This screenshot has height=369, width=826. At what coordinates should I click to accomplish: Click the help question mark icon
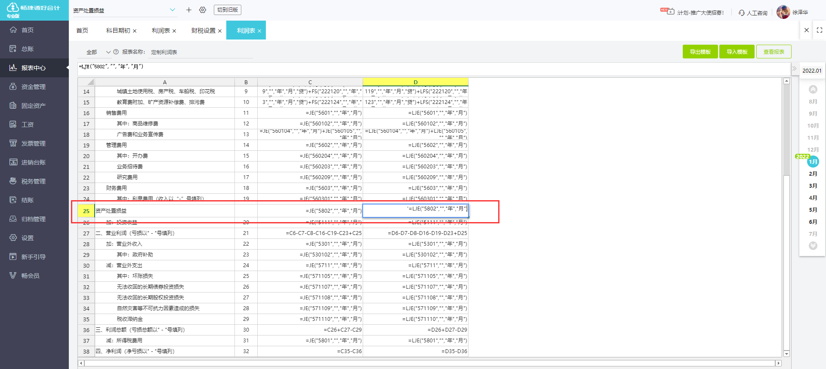pyautogui.click(x=116, y=52)
